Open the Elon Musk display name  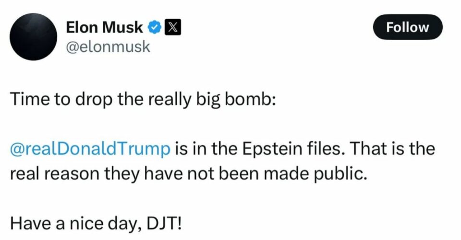[x=105, y=27]
